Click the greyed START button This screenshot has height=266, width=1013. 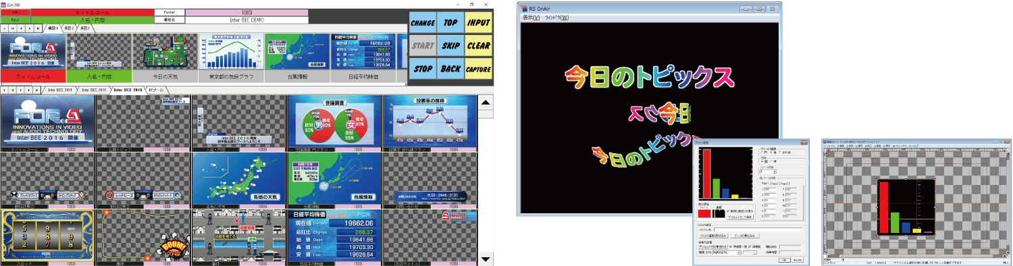[x=423, y=46]
